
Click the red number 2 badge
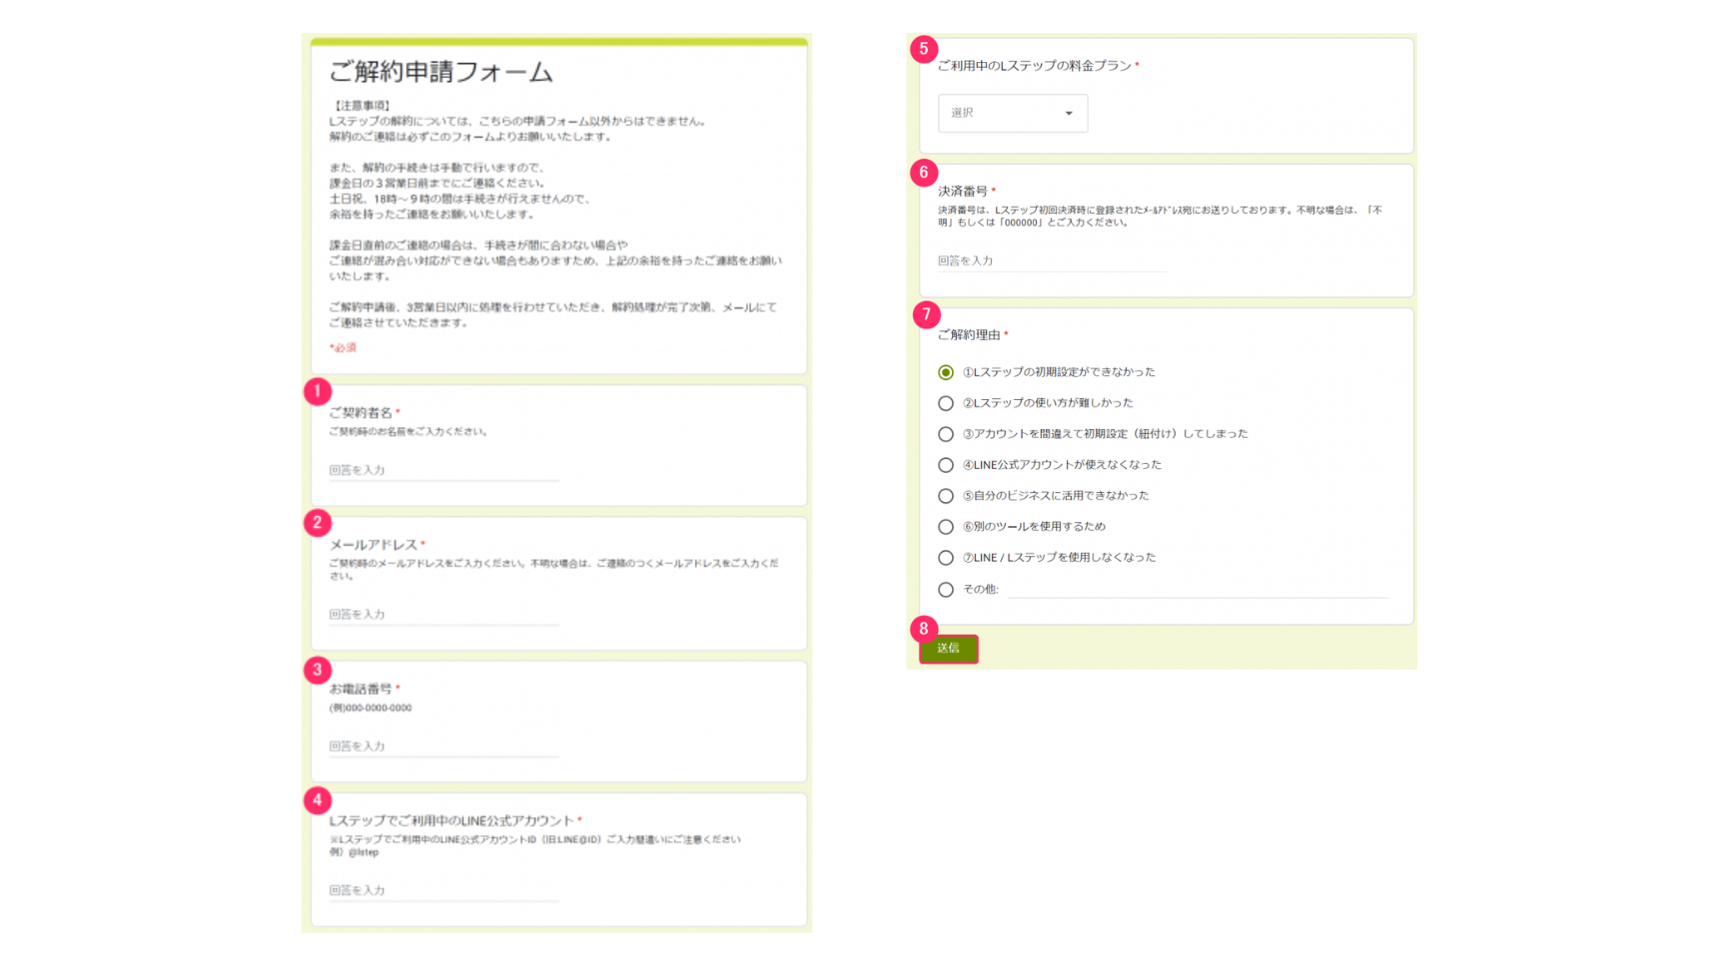click(318, 522)
